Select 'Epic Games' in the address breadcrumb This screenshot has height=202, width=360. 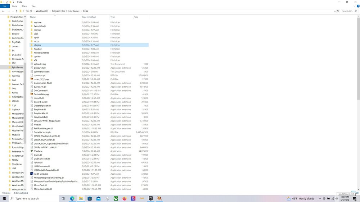74,11
